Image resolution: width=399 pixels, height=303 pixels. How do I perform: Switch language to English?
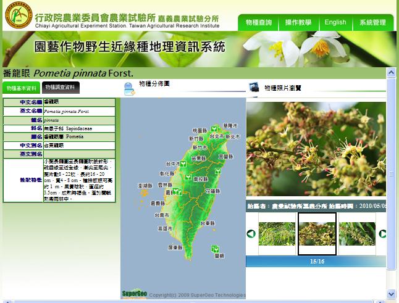tap(335, 23)
